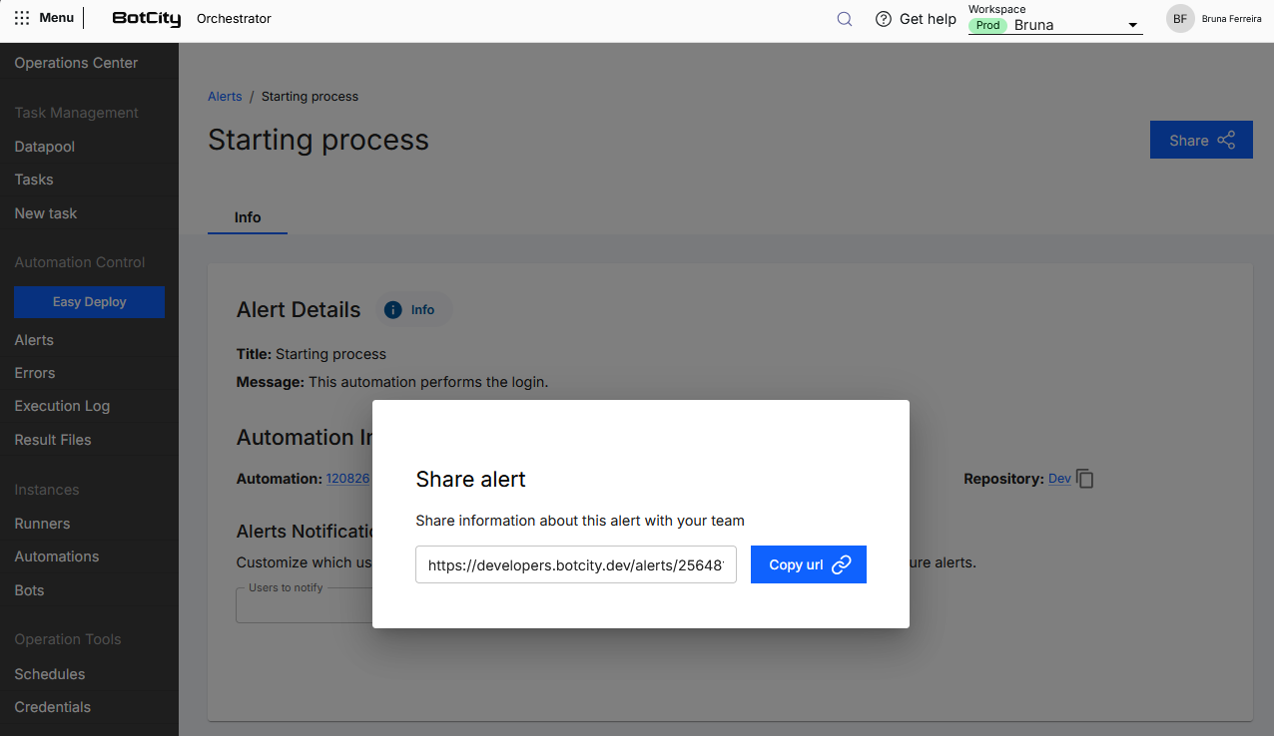Screen dimensions: 1274x736
Task: Open the Dev repository link
Action: click(1059, 479)
